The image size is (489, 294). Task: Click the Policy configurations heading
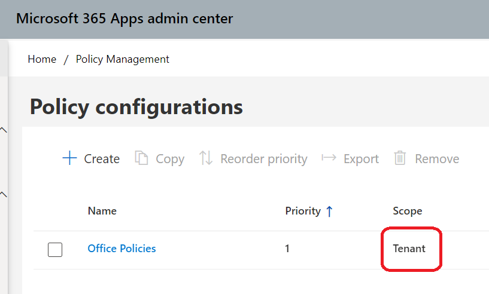click(x=136, y=107)
